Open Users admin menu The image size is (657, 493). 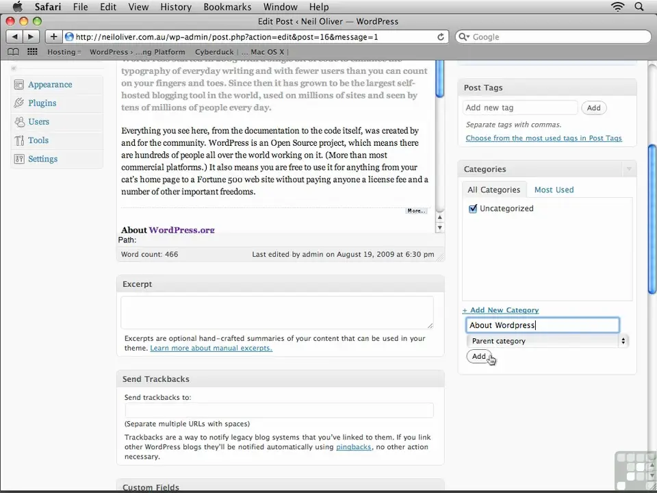click(38, 122)
